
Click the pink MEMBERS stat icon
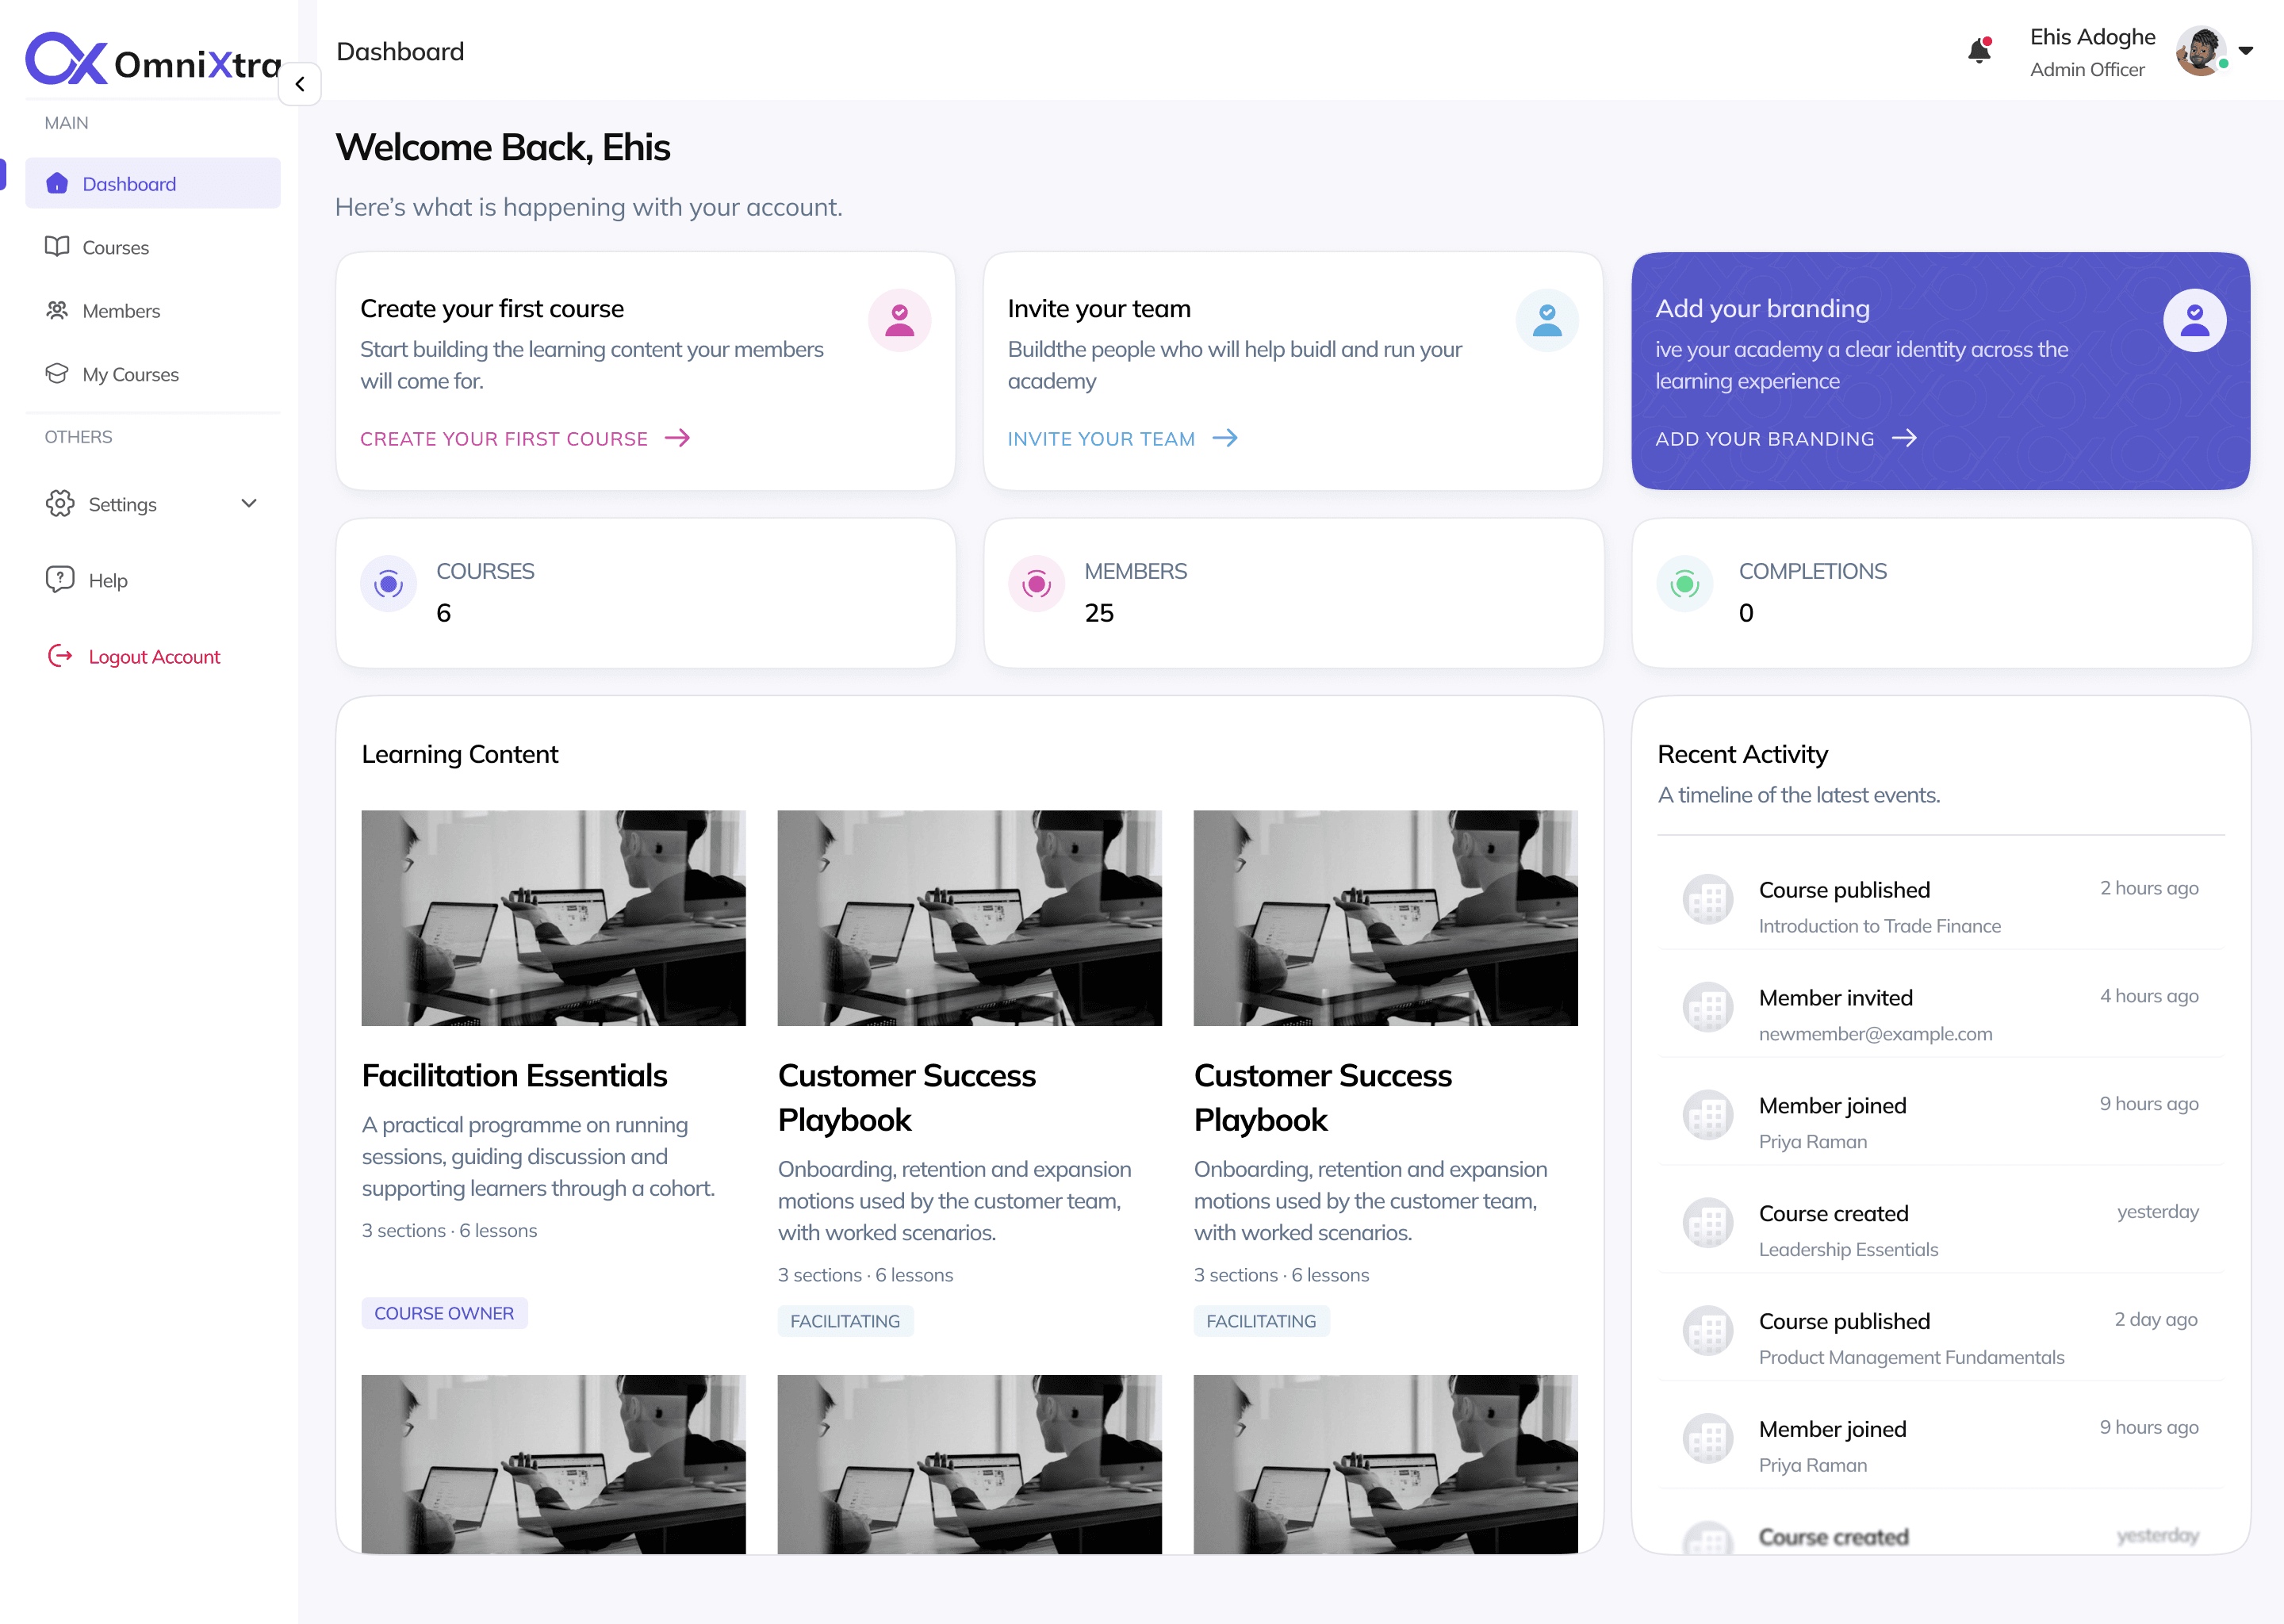pos(1036,583)
